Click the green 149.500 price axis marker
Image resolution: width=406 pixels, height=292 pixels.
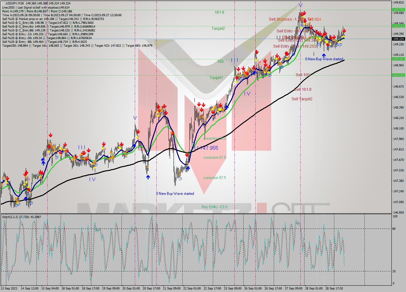coord(399,26)
